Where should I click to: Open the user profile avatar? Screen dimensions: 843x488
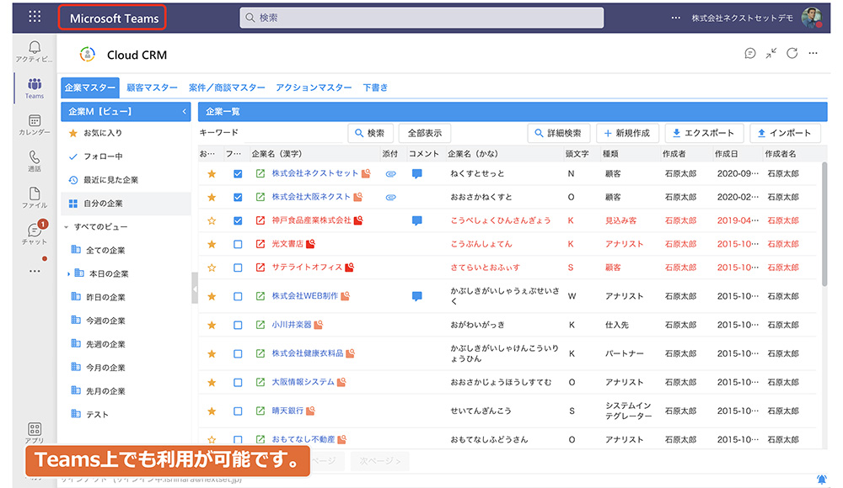811,18
